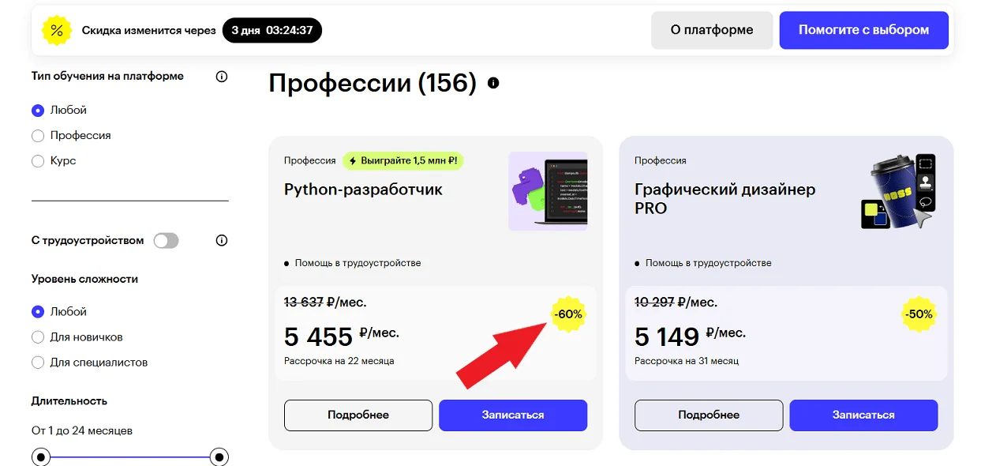This screenshot has height=466, width=981.
Task: Click the right duration slider handle
Action: (x=219, y=457)
